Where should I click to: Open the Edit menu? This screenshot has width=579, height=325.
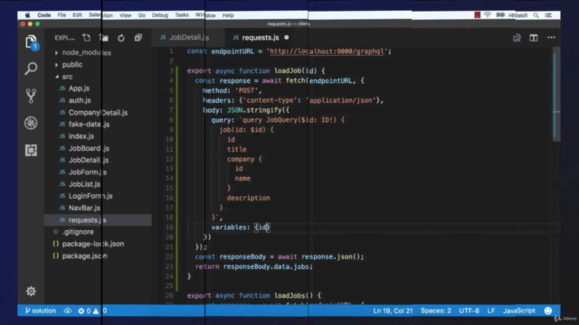click(x=77, y=15)
